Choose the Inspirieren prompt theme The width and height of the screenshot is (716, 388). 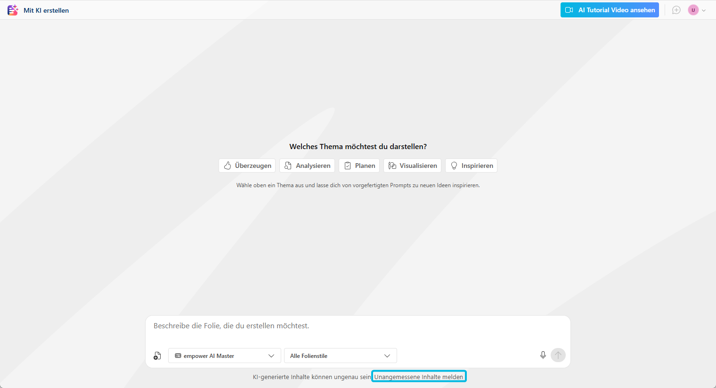[472, 166]
